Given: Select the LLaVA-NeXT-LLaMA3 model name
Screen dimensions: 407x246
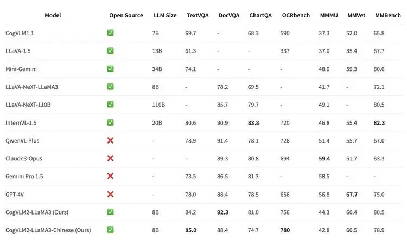Looking at the screenshot, I should (x=31, y=87).
